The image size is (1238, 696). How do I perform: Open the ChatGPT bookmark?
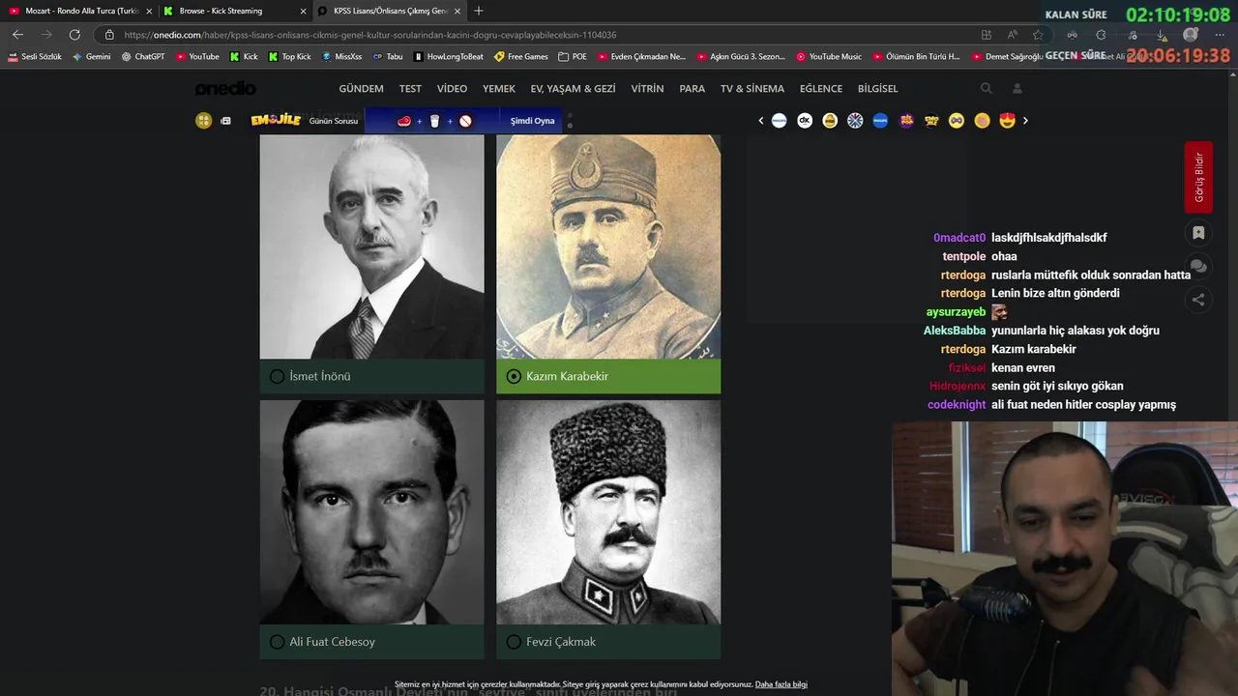tap(143, 57)
